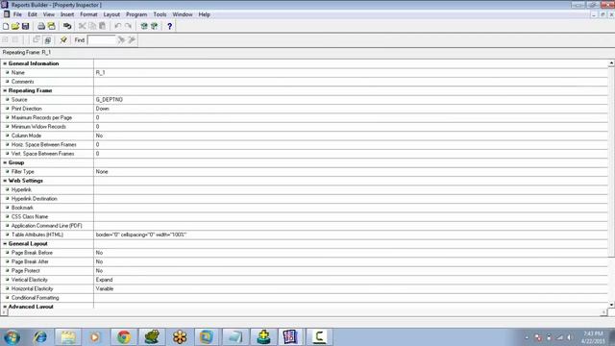Click Page Break After value No
This screenshot has width=615, height=346.
point(99,262)
